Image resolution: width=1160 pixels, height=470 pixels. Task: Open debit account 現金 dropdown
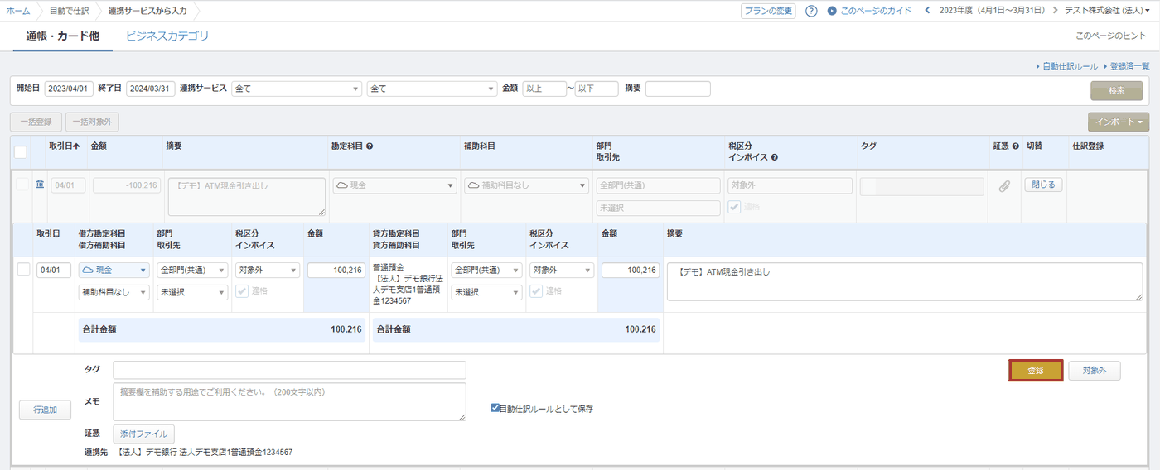114,270
